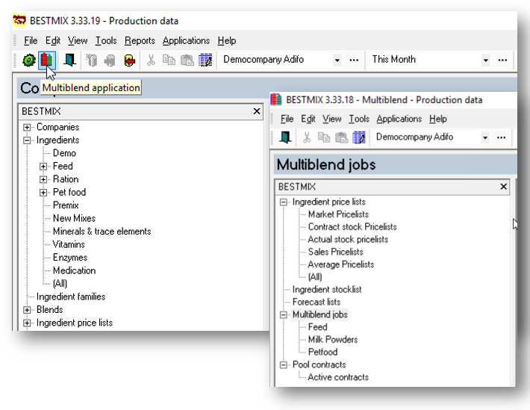This screenshot has width=530, height=410.
Task: Open Edit menu in main window
Action: 53,40
